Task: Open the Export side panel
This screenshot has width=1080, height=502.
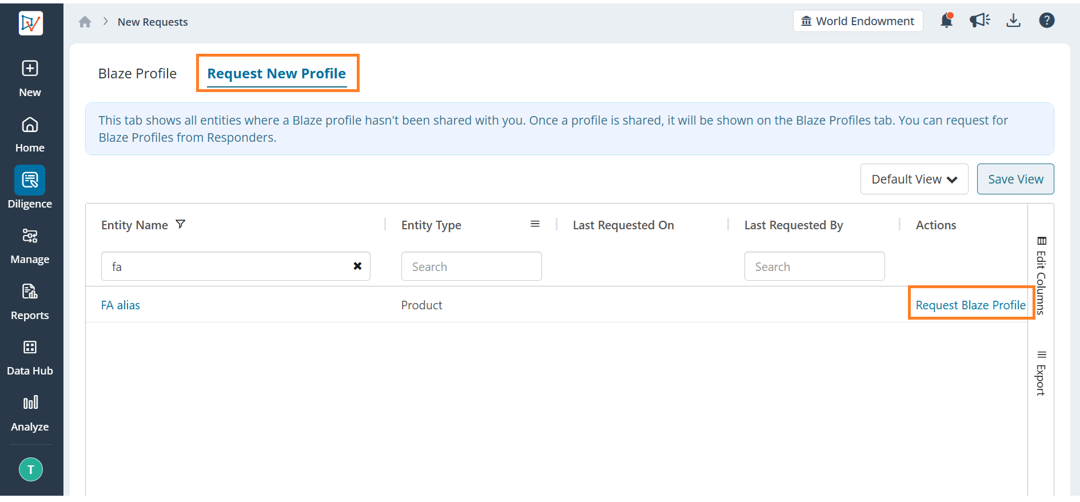Action: coord(1041,373)
